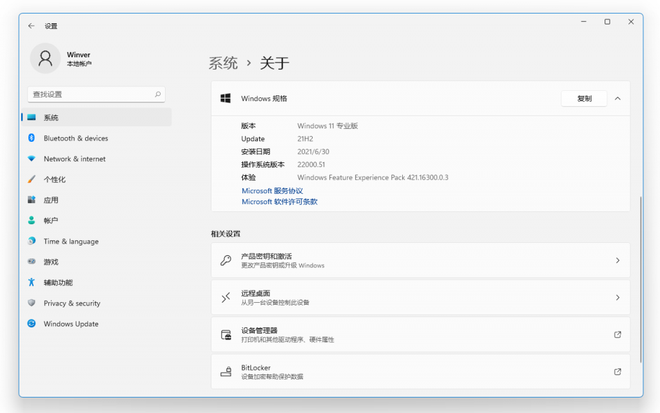This screenshot has height=413, width=660.
Task: Open 产品密钥和激活 settings row
Action: [x=420, y=260]
